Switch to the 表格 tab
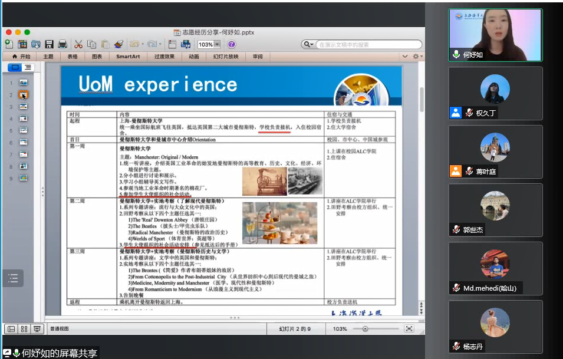 point(73,57)
